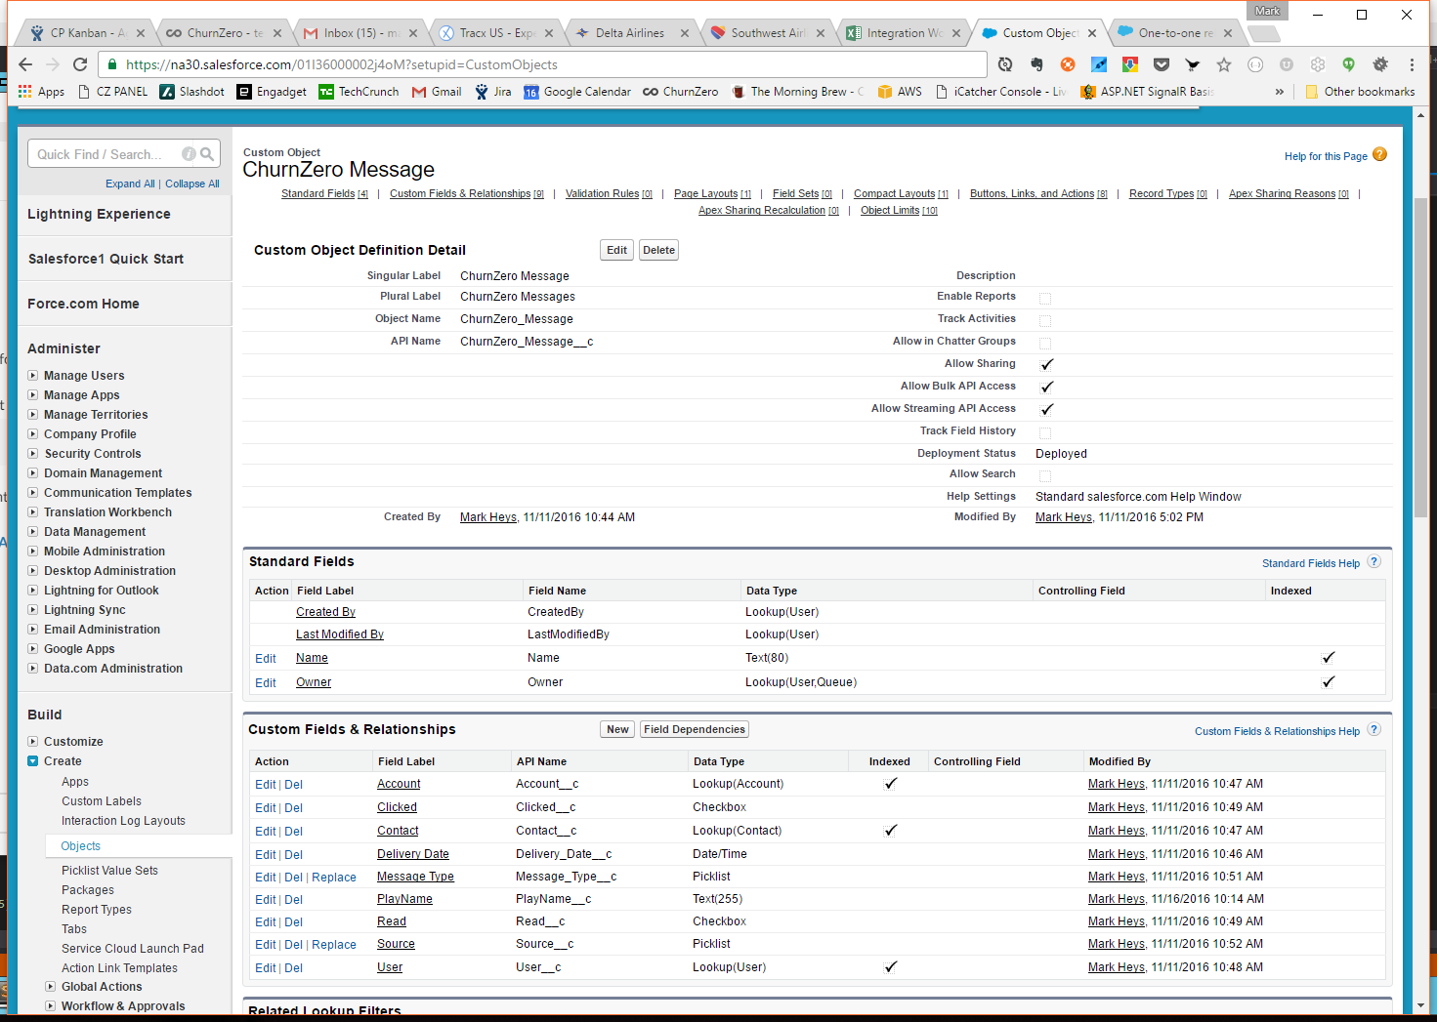Viewport: 1437px width, 1022px height.
Task: Click New in Custom Fields & Relationships
Action: [617, 729]
